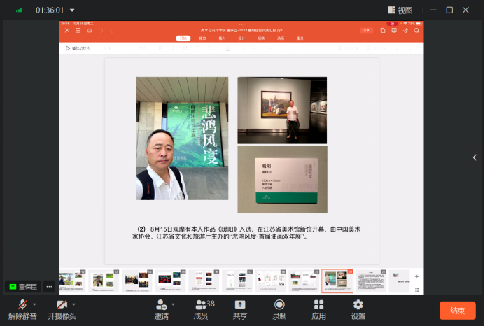Expand the side panel with left chevron
This screenshot has width=485, height=326.
[475, 157]
